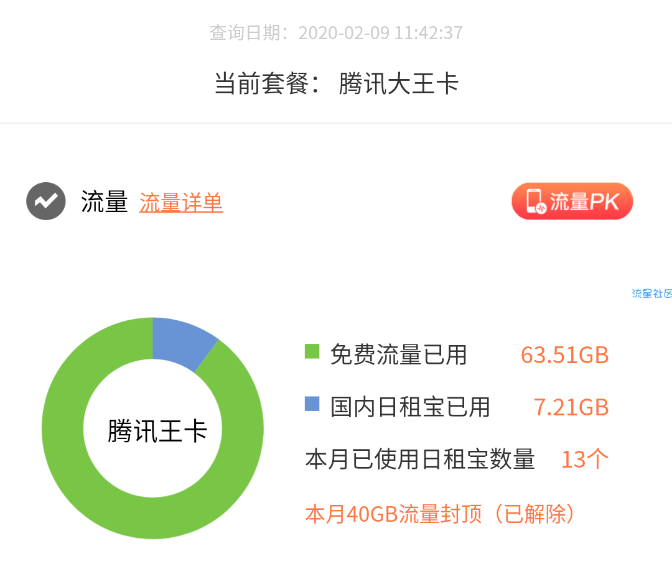Click the 流星社区 watermark text
The height and width of the screenshot is (587, 672).
[x=651, y=293]
